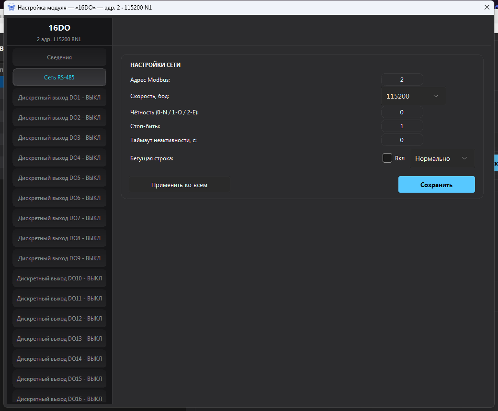Open the baud rate 115200 dropdown
Viewport: 498px width, 411px height.
413,96
